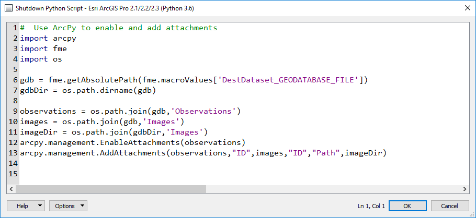
Task: Expand the Options dropdown arrow
Action: point(83,206)
